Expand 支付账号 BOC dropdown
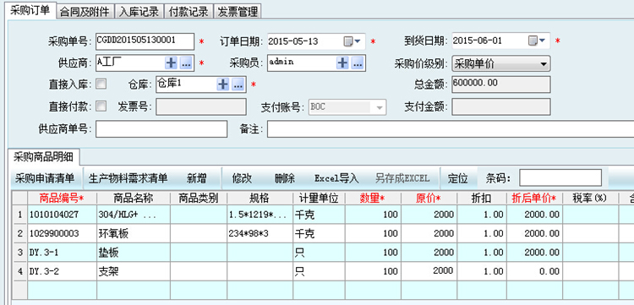Screen dimensions: 634x305 [x=379, y=107]
